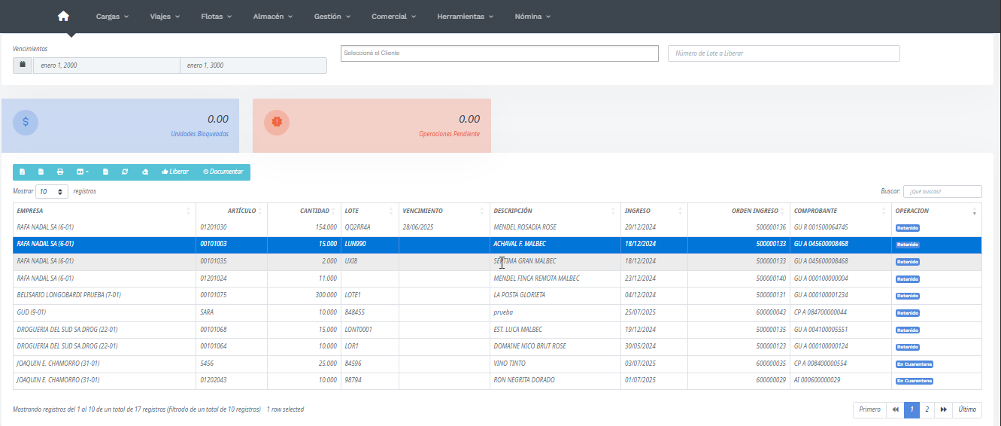Sort by VENCIMIENTO column header
1001x426 pixels.
[444, 211]
